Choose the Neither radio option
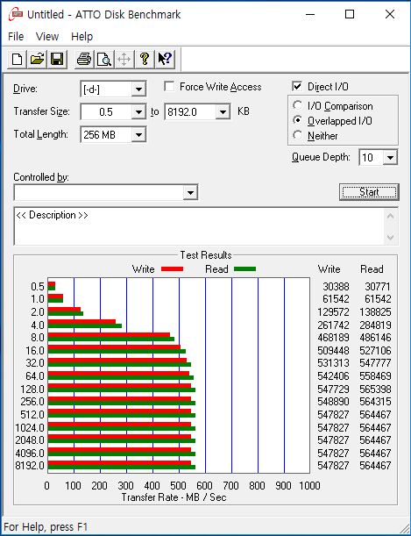Image resolution: width=411 pixels, height=536 pixels. click(x=298, y=135)
